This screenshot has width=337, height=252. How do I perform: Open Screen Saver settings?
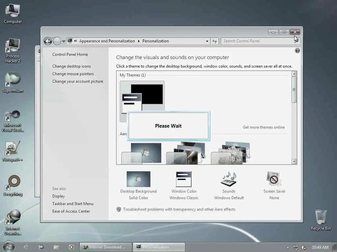[274, 186]
